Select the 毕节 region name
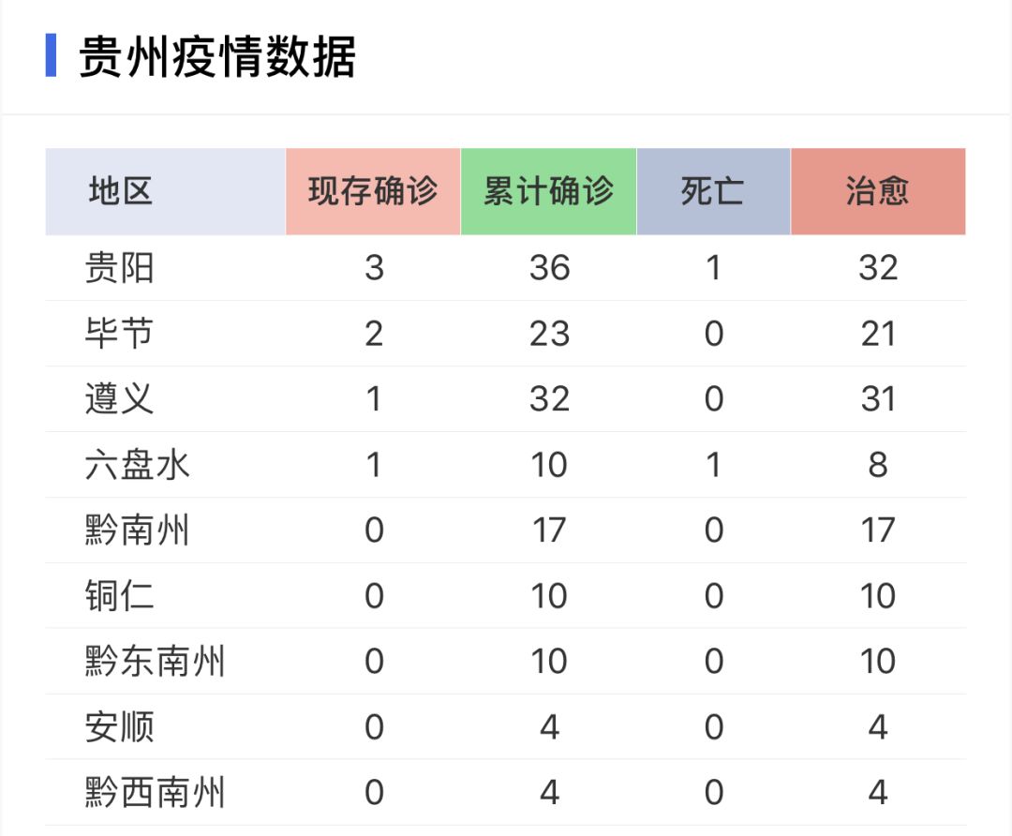1012x836 pixels. [x=120, y=334]
